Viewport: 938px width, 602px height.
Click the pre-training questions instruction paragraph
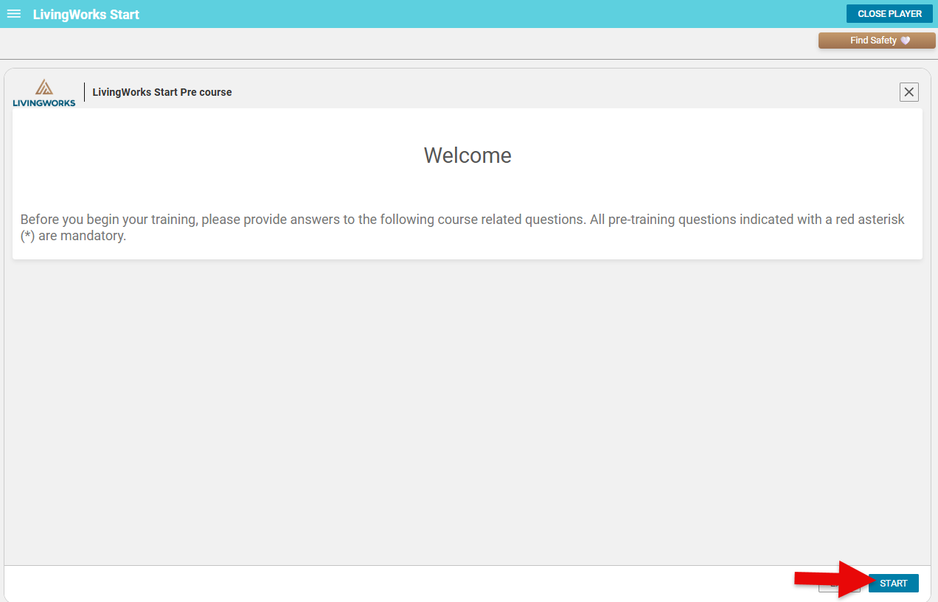(x=462, y=228)
